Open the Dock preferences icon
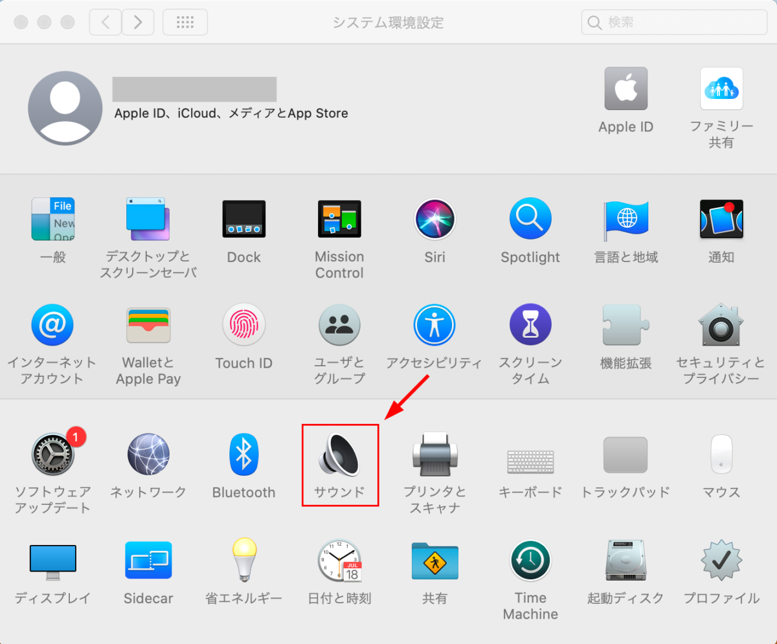777x644 pixels. 244,219
